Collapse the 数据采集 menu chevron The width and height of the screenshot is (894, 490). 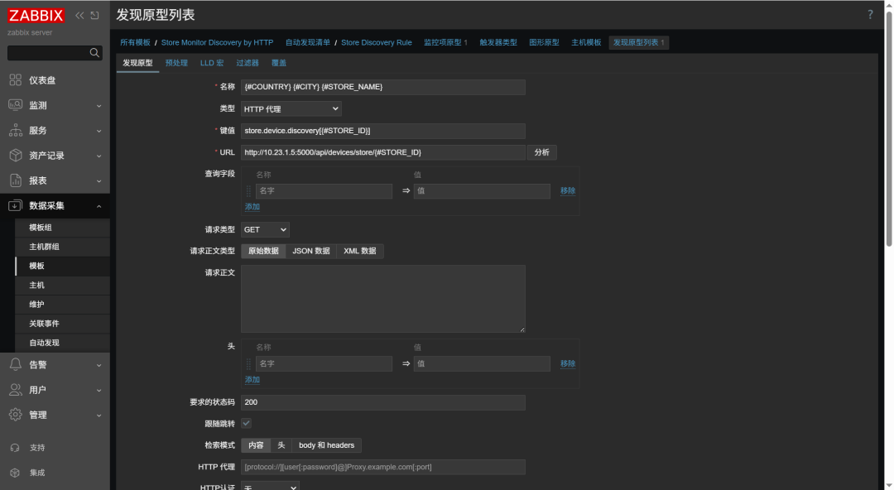[99, 206]
